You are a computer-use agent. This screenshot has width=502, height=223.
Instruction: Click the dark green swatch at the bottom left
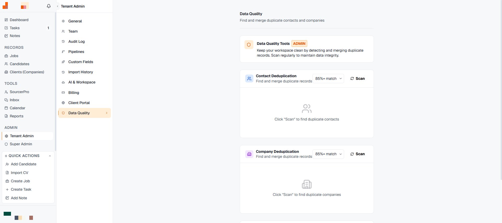coord(7,214)
